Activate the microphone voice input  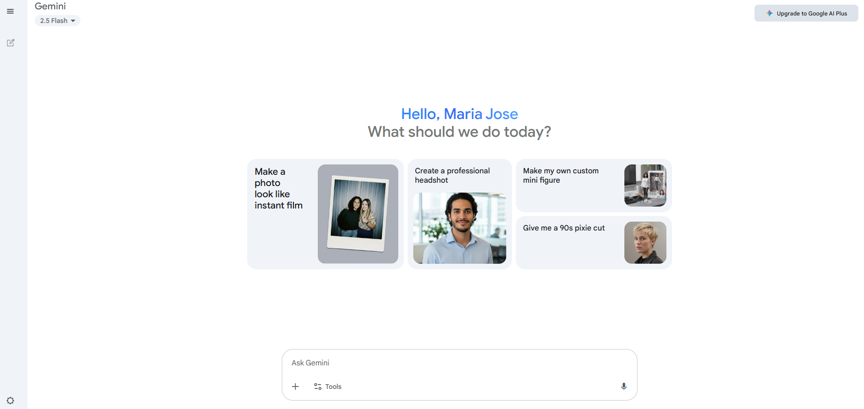point(623,387)
